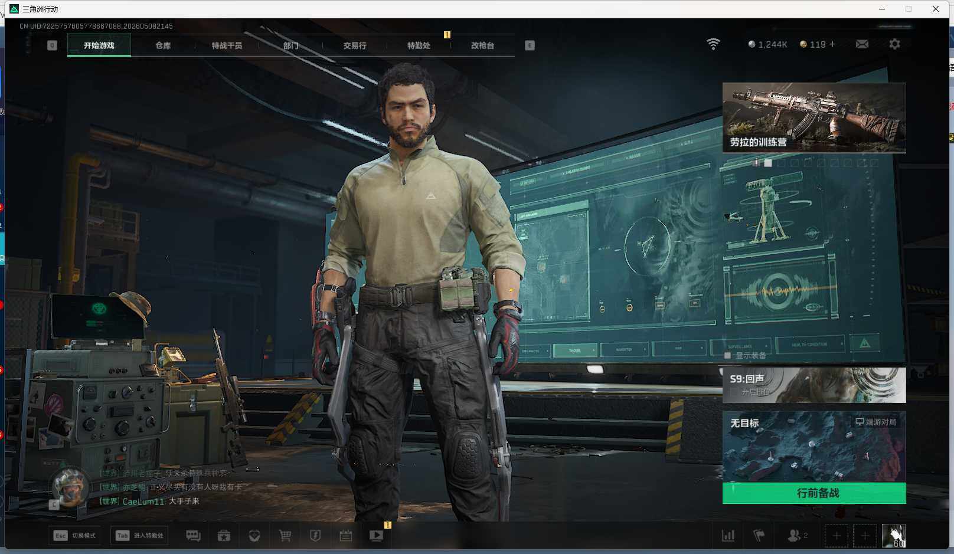Screen dimensions: 954x554
Task: Open the S9:回声 season banner
Action: tap(814, 385)
